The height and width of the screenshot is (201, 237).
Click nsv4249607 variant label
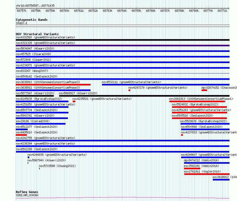click(x=209, y=155)
